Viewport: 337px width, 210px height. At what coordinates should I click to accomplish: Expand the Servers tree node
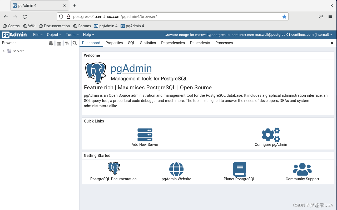(4, 51)
